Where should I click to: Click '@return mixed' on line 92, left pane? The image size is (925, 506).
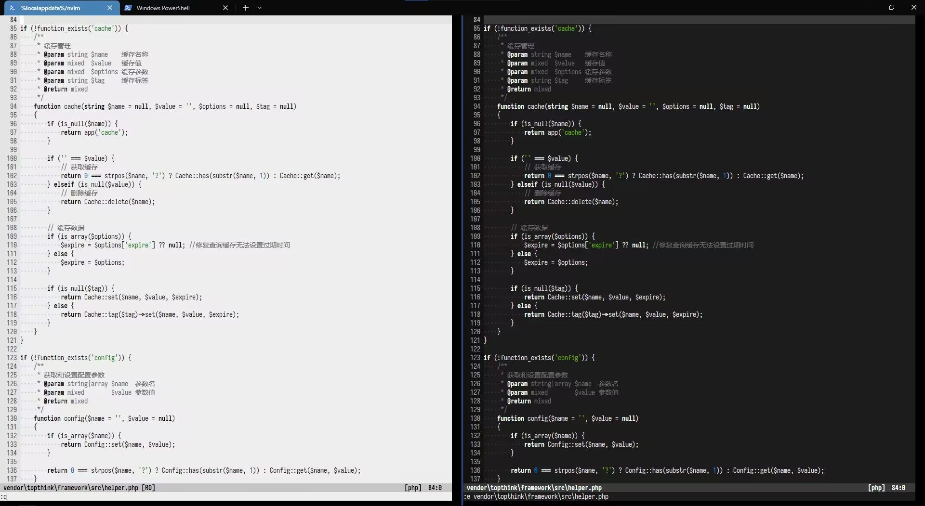pos(66,89)
